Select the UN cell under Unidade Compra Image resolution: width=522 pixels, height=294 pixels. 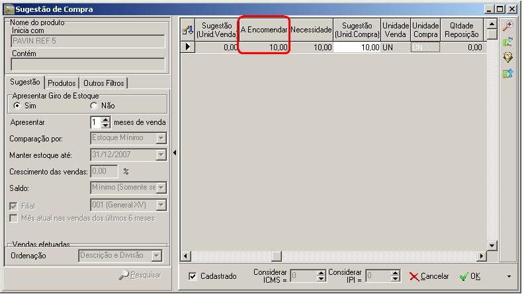point(425,47)
